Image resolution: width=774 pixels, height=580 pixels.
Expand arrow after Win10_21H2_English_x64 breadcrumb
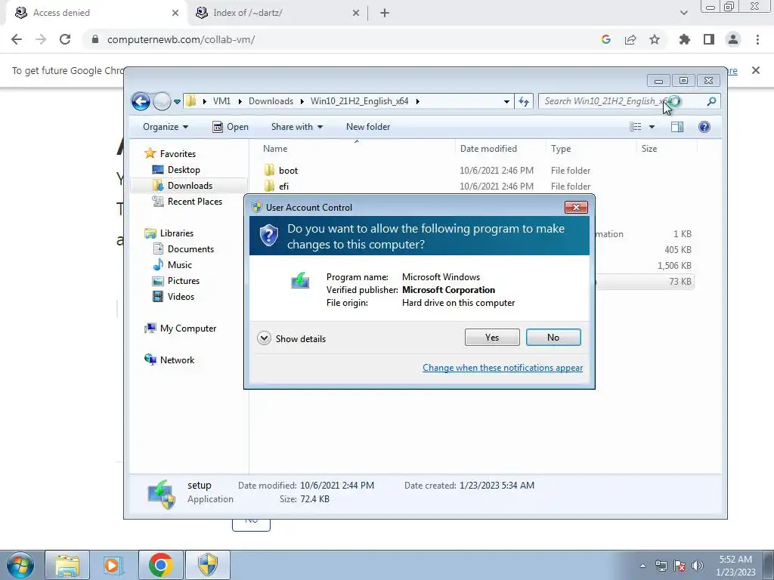pos(417,101)
